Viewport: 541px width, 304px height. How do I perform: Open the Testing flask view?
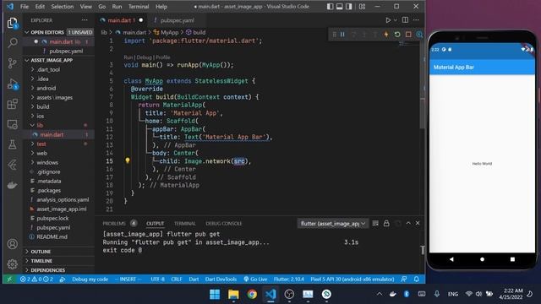[13, 144]
